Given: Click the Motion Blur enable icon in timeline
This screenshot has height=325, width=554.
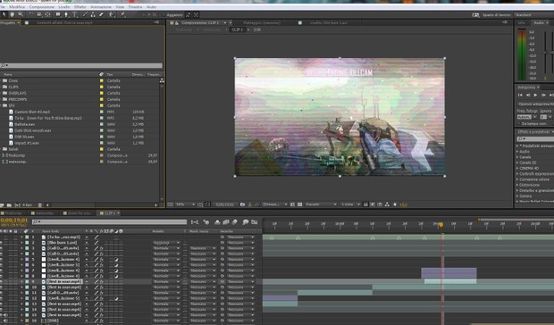Looking at the screenshot, I should (235, 222).
